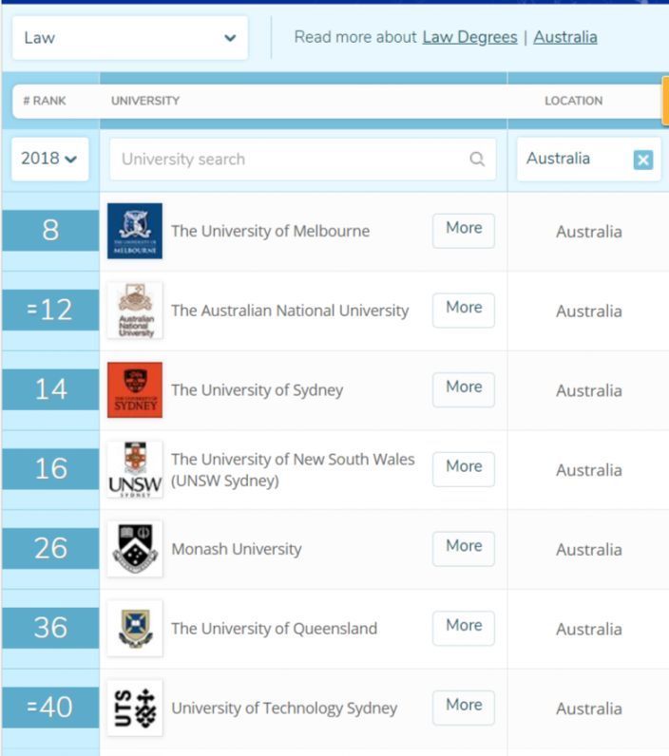This screenshot has height=756, width=669.
Task: Click More for The University of Sydney
Action: pos(464,390)
